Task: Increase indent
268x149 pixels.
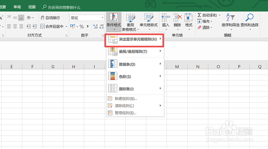Action: point(35,27)
